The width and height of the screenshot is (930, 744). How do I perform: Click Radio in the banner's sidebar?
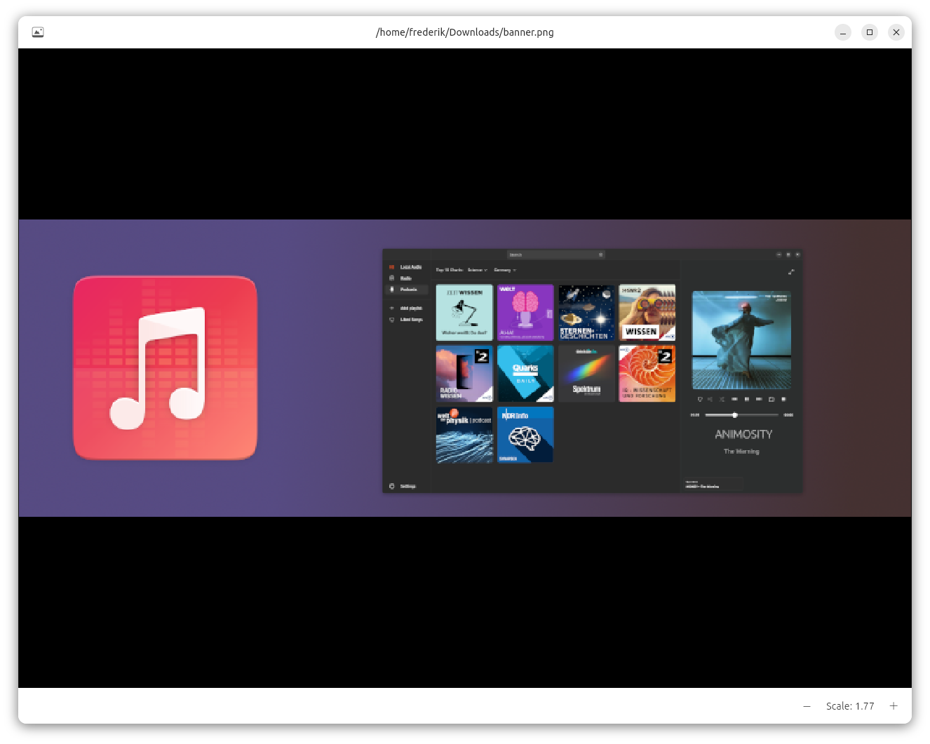(405, 278)
